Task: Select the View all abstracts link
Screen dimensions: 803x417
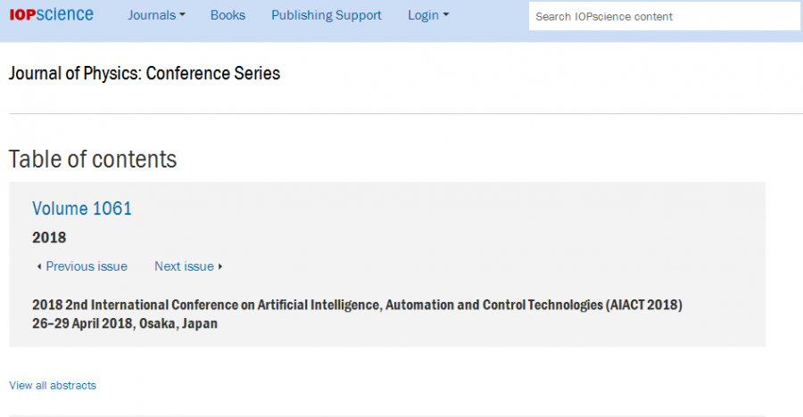Action: click(x=53, y=386)
